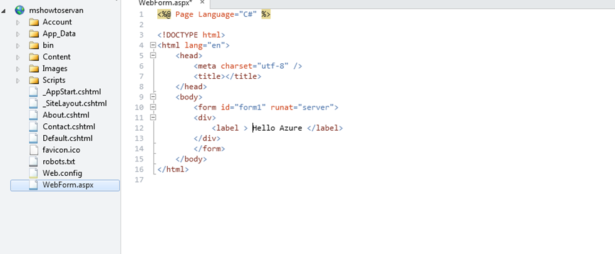Screen dimensions: 615x254
Task: Click the Contact.cshtml file icon
Action: point(34,126)
